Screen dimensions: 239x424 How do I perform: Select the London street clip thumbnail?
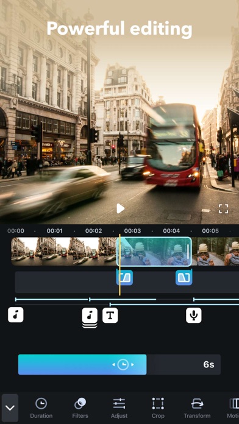64,252
